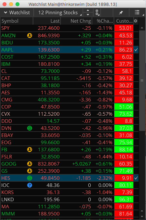Sort by Custom column header
146x220 pixels.
(124, 21)
